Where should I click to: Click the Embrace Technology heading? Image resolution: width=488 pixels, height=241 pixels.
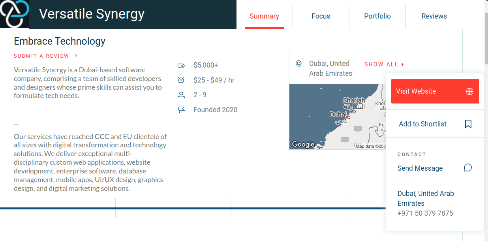click(x=60, y=41)
